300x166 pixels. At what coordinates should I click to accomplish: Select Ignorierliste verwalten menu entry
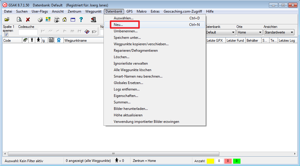point(155,63)
